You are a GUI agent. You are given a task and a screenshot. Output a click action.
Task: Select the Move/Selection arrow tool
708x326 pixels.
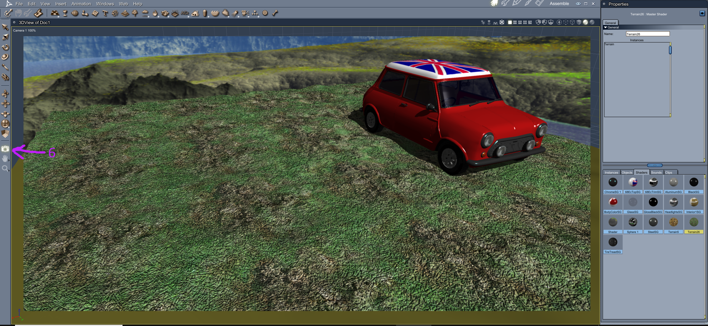point(5,27)
